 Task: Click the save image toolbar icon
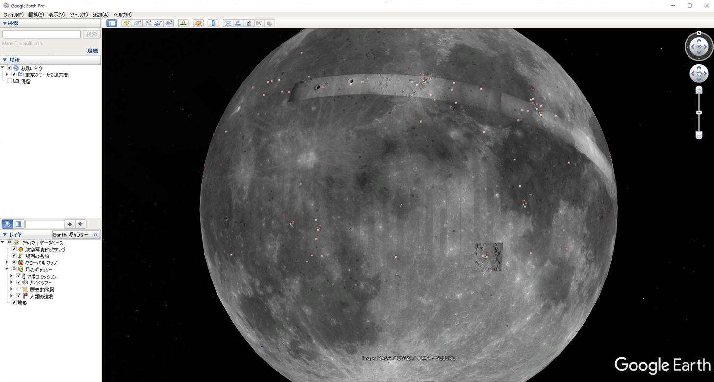point(249,23)
